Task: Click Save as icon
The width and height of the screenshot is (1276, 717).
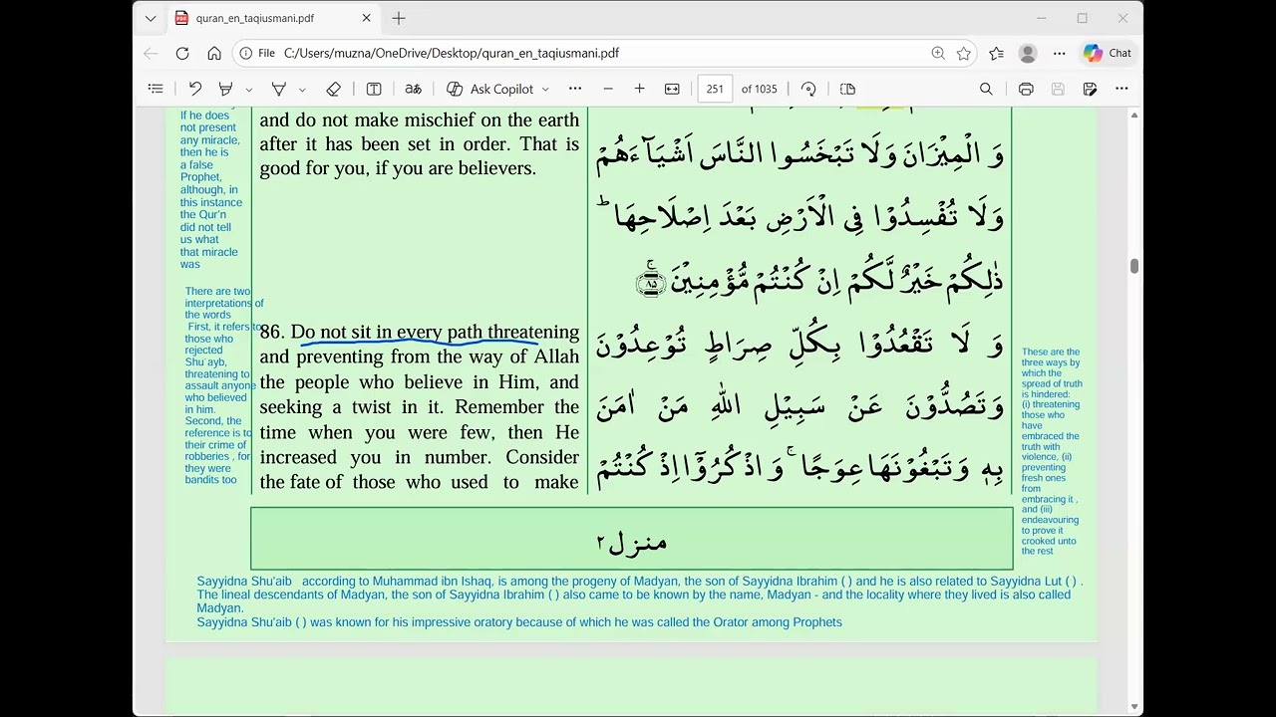Action: 1090,89
